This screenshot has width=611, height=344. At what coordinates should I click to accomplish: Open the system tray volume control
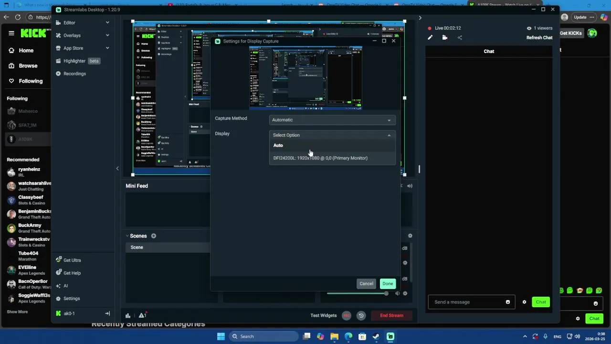point(577,336)
